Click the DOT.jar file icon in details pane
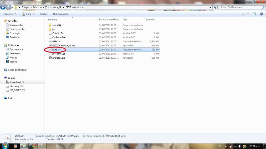 tap(8, 138)
